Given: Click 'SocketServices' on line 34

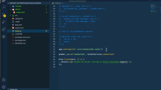Looking at the screenshot, I should 95,54.
